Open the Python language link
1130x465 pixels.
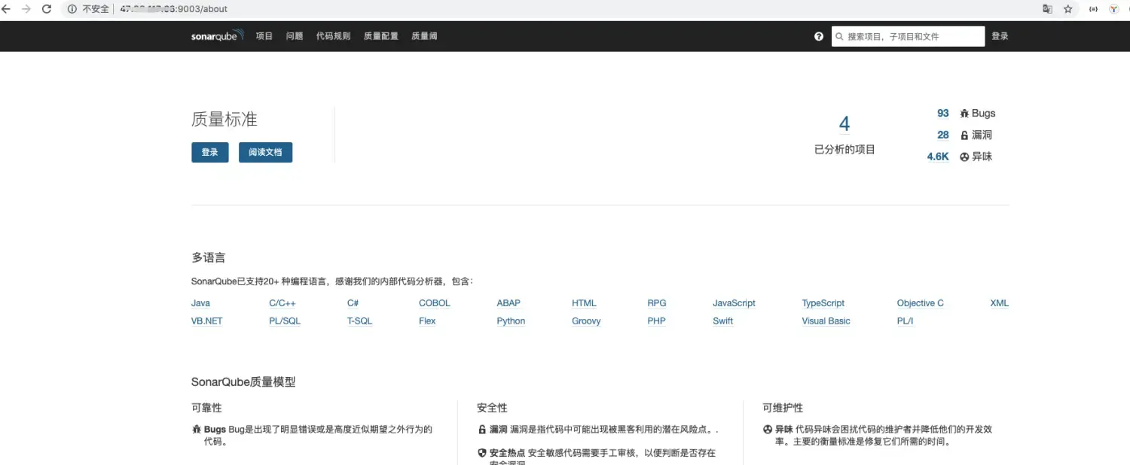[511, 321]
